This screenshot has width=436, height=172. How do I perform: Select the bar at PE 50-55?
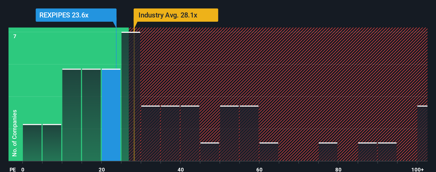pyautogui.click(x=229, y=133)
